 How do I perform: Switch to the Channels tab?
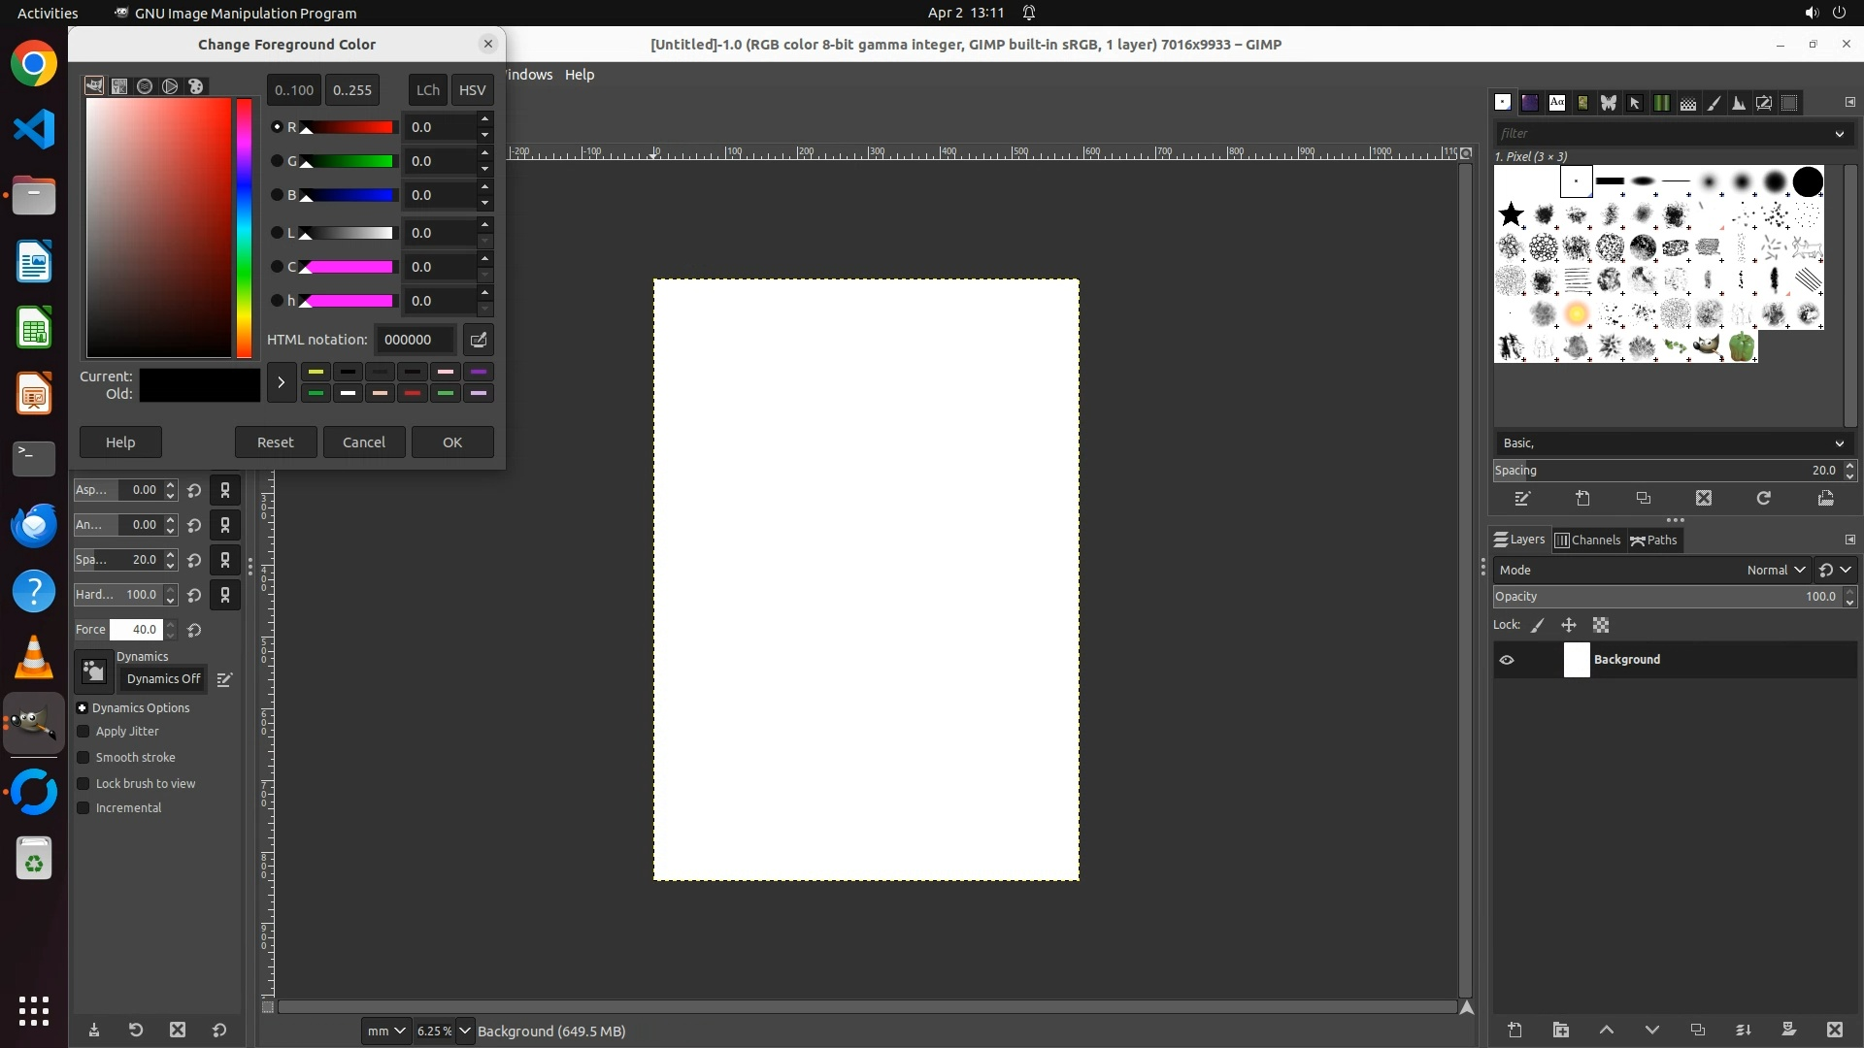point(1587,540)
